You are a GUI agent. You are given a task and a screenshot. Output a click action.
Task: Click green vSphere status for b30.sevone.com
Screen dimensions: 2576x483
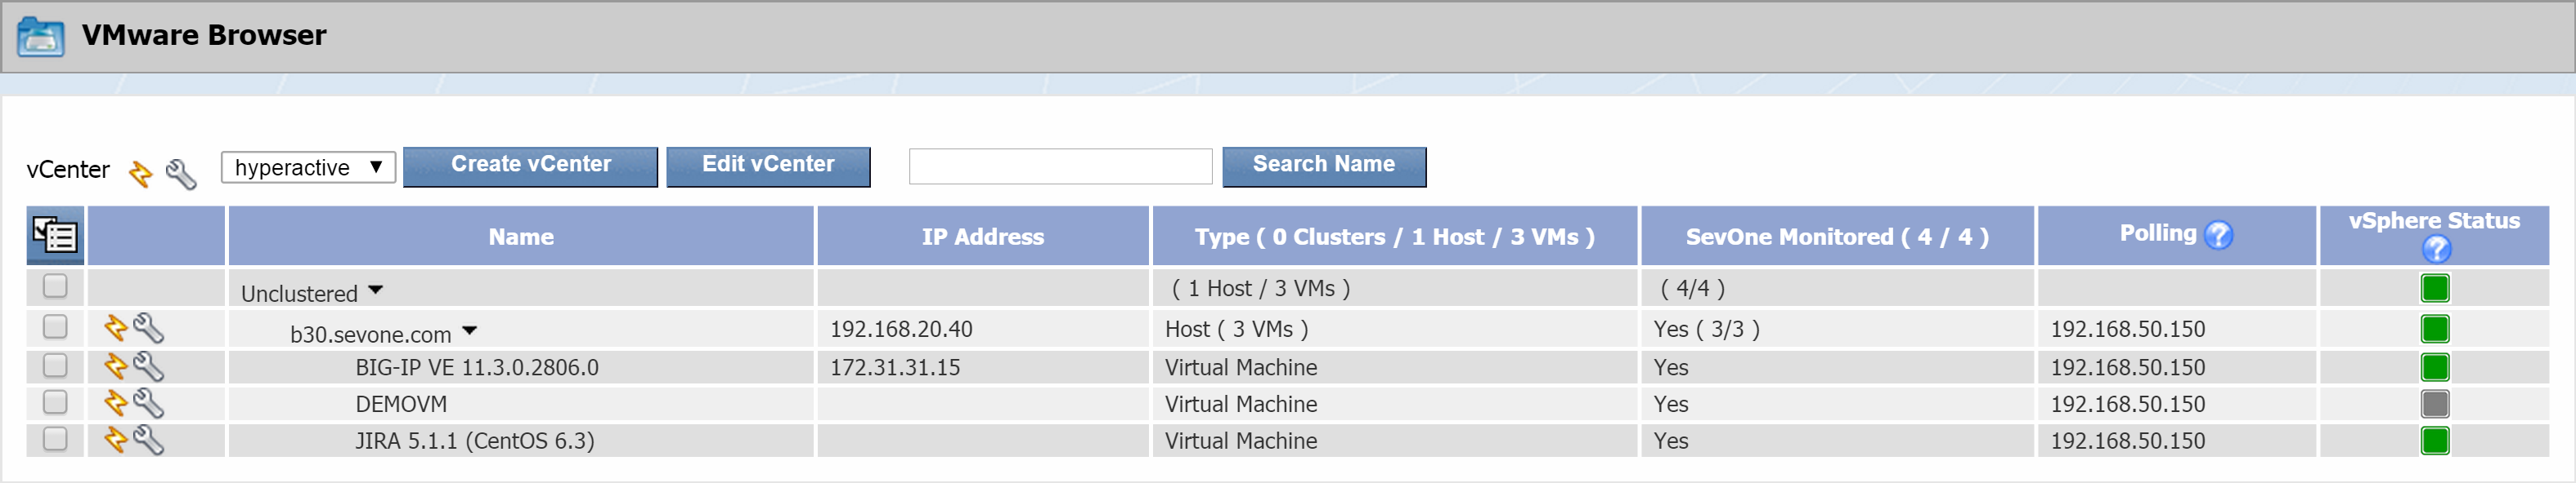point(2435,328)
